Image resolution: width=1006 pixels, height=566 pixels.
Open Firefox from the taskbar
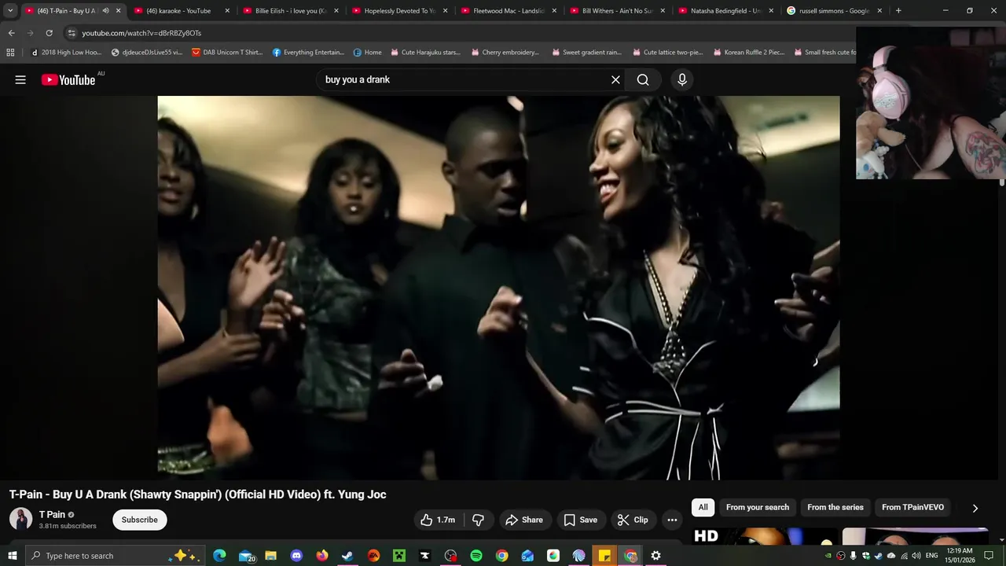click(322, 556)
